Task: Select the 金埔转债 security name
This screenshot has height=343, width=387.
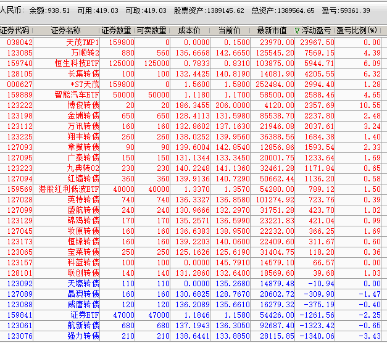Action: point(83,116)
